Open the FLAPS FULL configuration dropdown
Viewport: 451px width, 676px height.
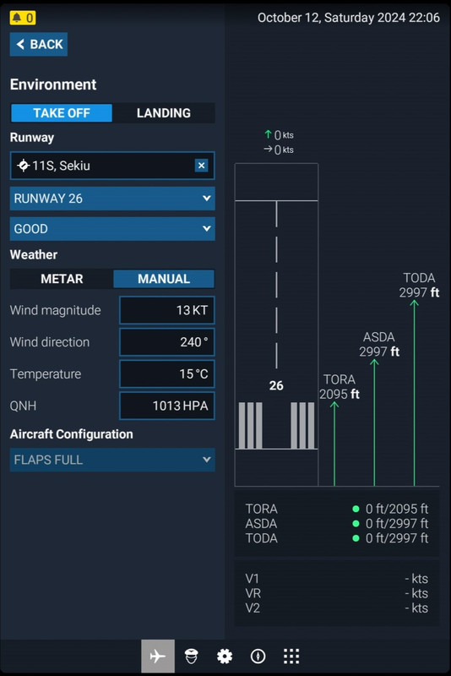point(112,460)
